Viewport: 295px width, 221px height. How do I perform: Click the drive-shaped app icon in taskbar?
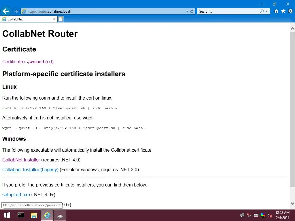[x=60, y=215]
